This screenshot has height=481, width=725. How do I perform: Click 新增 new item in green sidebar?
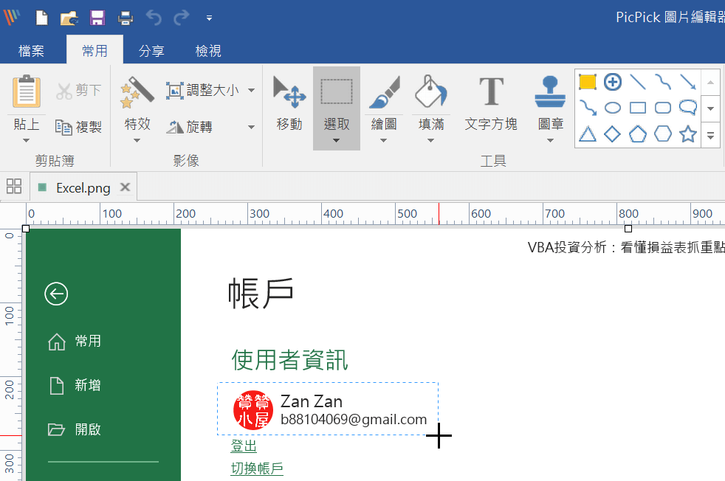click(75, 385)
